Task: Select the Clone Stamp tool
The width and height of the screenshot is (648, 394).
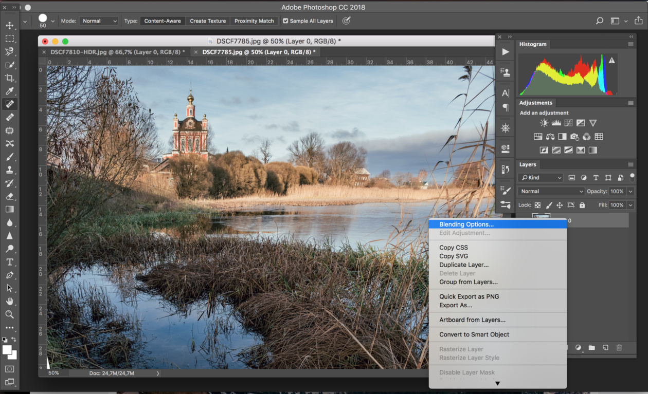Action: point(9,170)
